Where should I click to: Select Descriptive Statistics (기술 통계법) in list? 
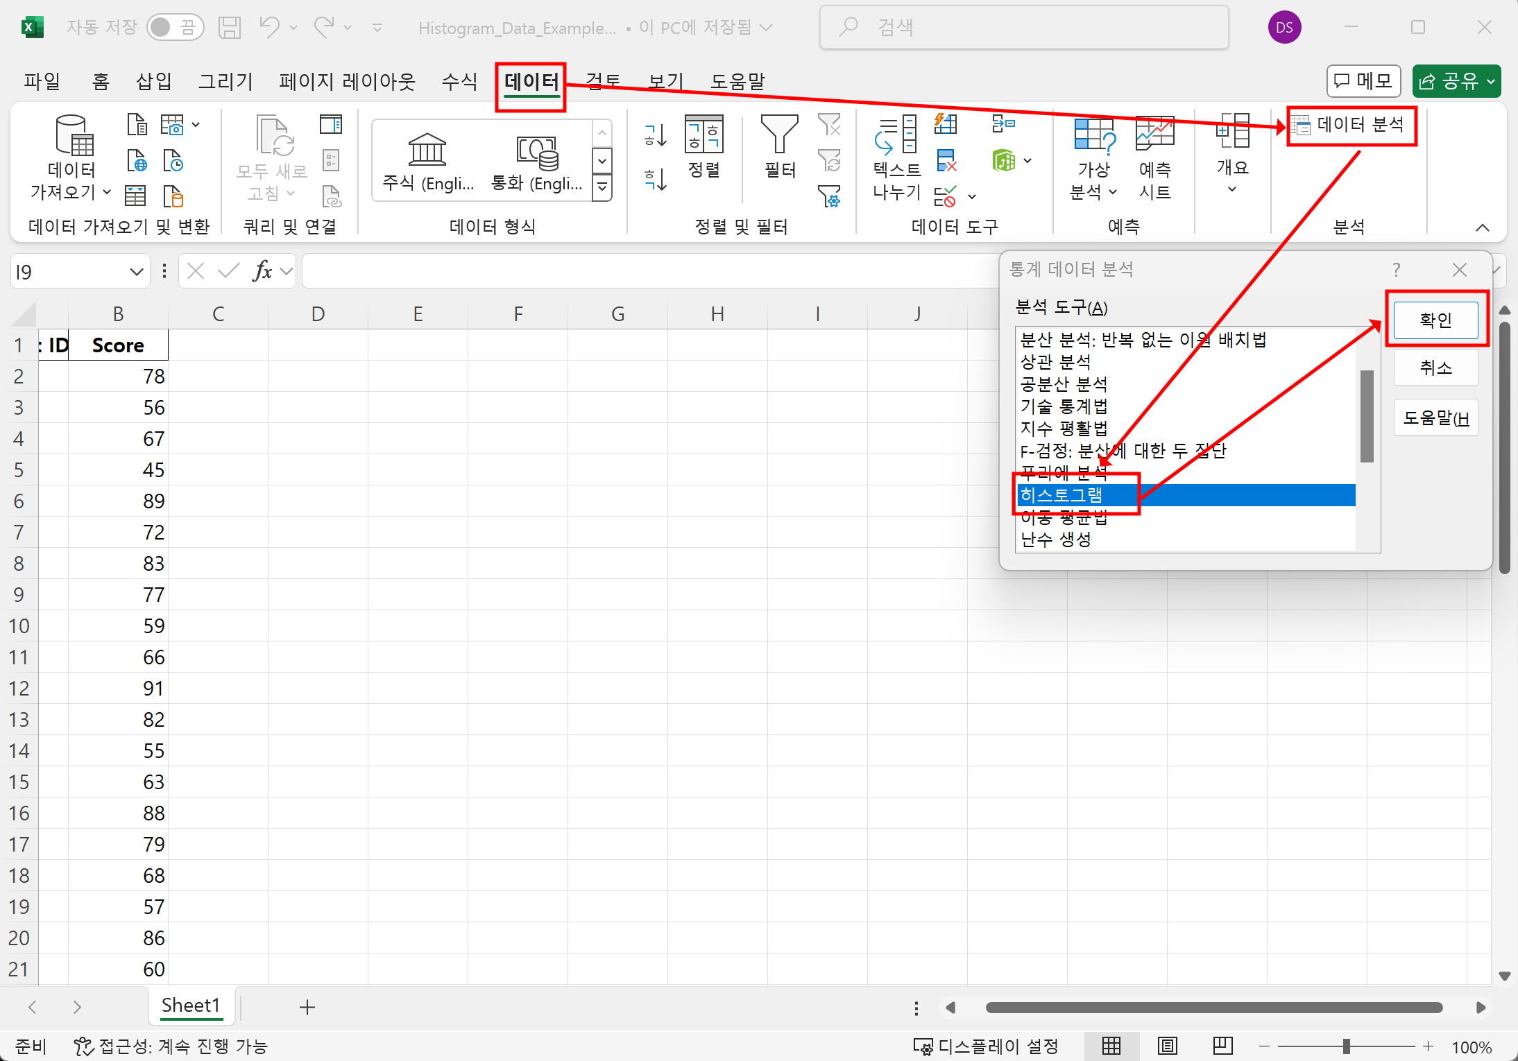[1185, 406]
